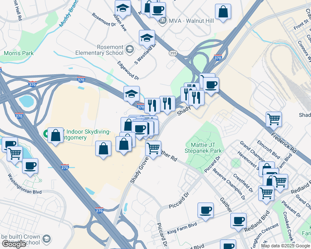Open the coffee cup marker near MVA - Walnut Hill
The height and width of the screenshot is (249, 311).
coord(158,10)
